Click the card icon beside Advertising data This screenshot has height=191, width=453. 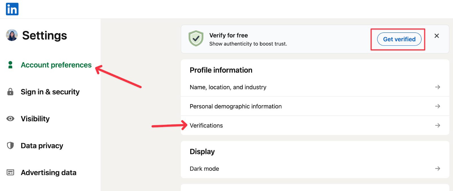pyautogui.click(x=10, y=172)
